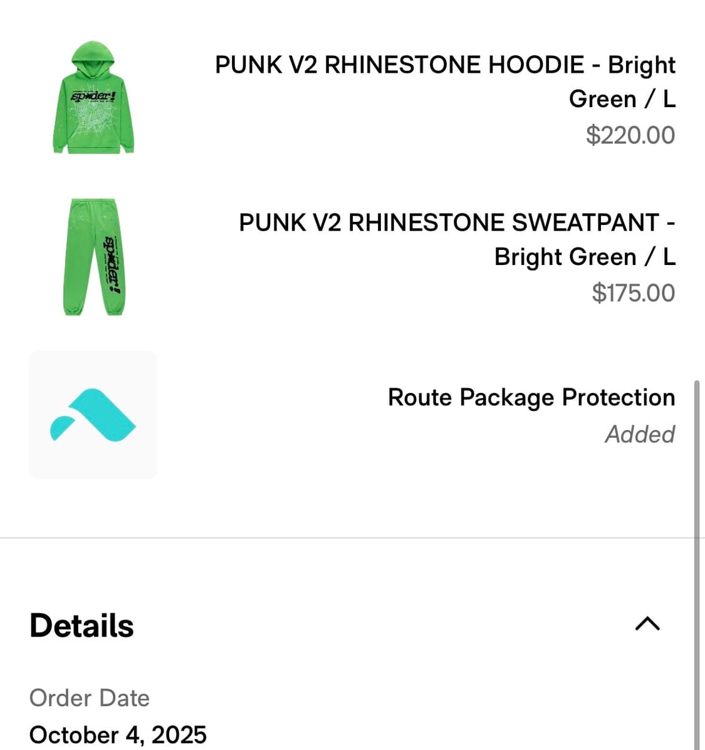Click the teal Route logo icon
The width and height of the screenshot is (705, 750).
(93, 414)
